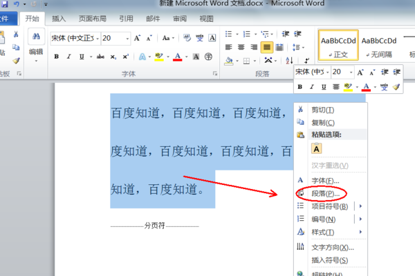Switch to the 页面布局 ribbon tab

pos(93,19)
